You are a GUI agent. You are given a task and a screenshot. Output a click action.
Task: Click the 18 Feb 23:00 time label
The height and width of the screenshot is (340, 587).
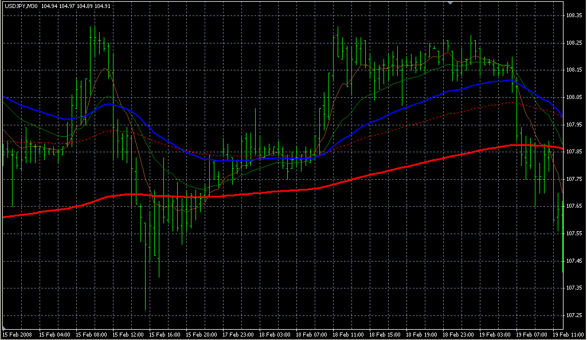point(459,334)
